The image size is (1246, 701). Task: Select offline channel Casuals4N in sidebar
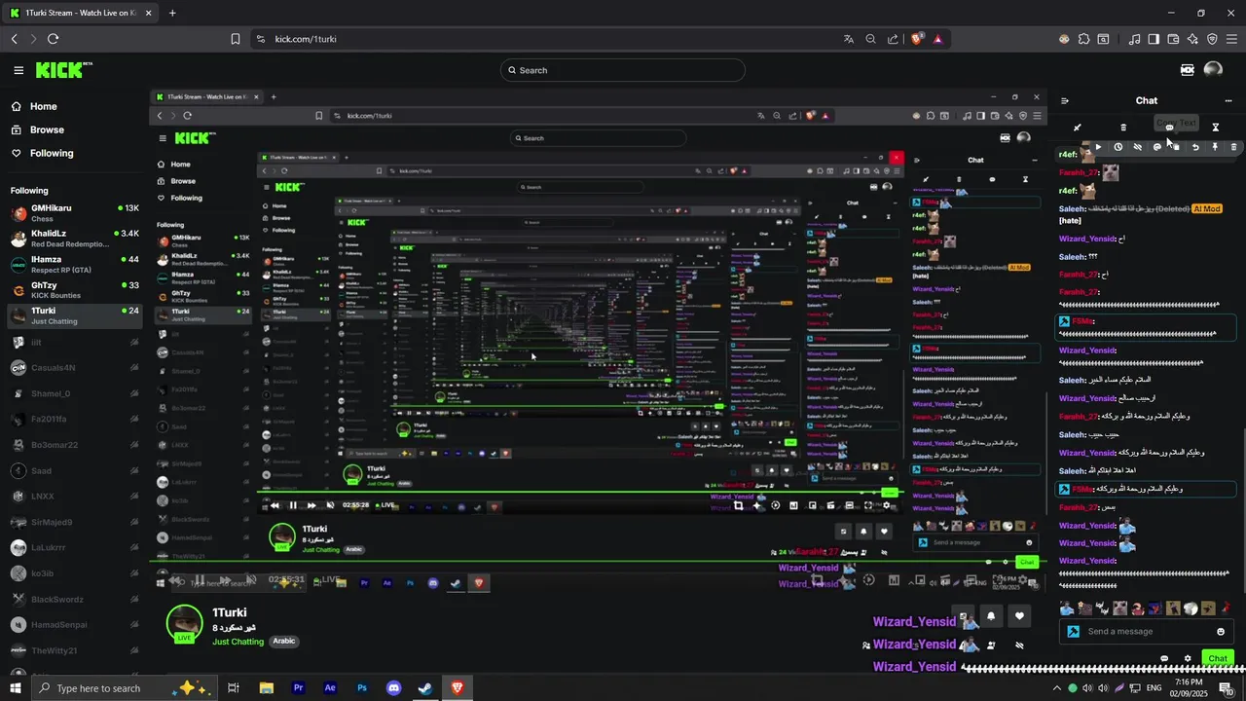click(x=74, y=368)
